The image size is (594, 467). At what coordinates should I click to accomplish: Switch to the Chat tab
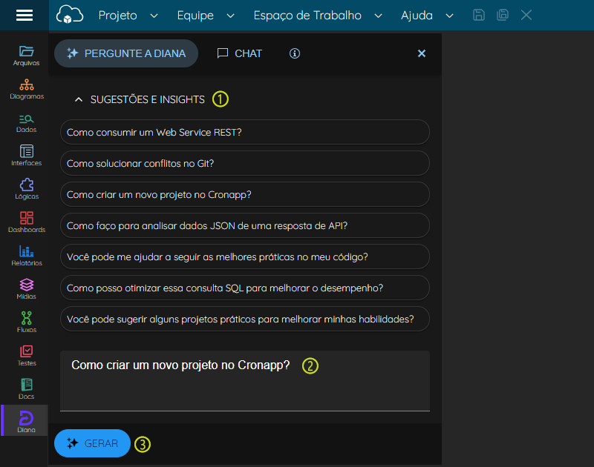pos(239,53)
